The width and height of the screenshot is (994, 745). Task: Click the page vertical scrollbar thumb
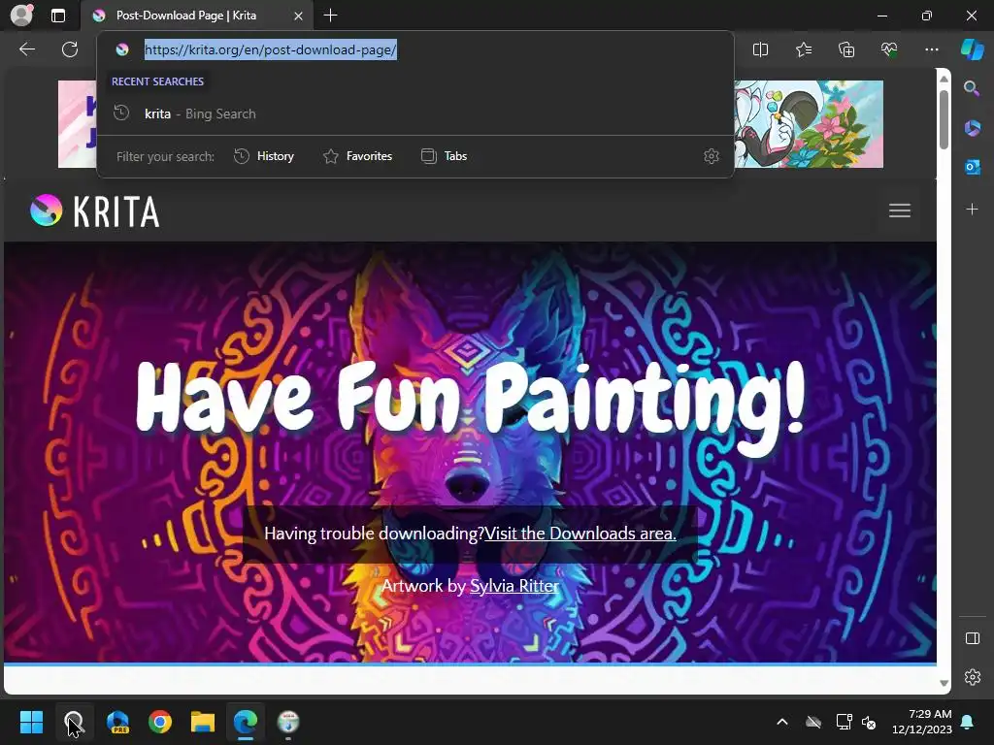[x=944, y=119]
